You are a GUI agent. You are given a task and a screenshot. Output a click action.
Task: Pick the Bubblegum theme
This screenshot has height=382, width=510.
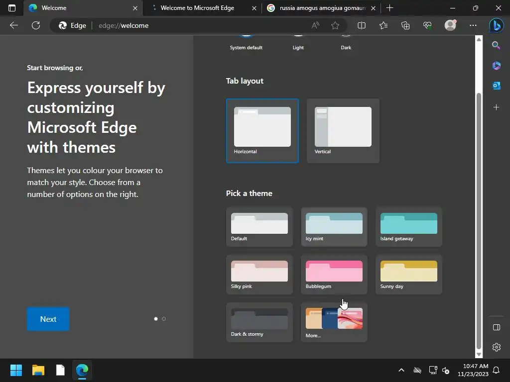pos(334,275)
